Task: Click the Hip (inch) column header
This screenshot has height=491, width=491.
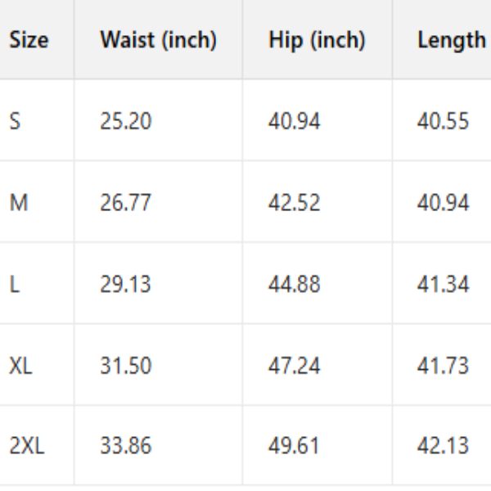Action: 317,40
